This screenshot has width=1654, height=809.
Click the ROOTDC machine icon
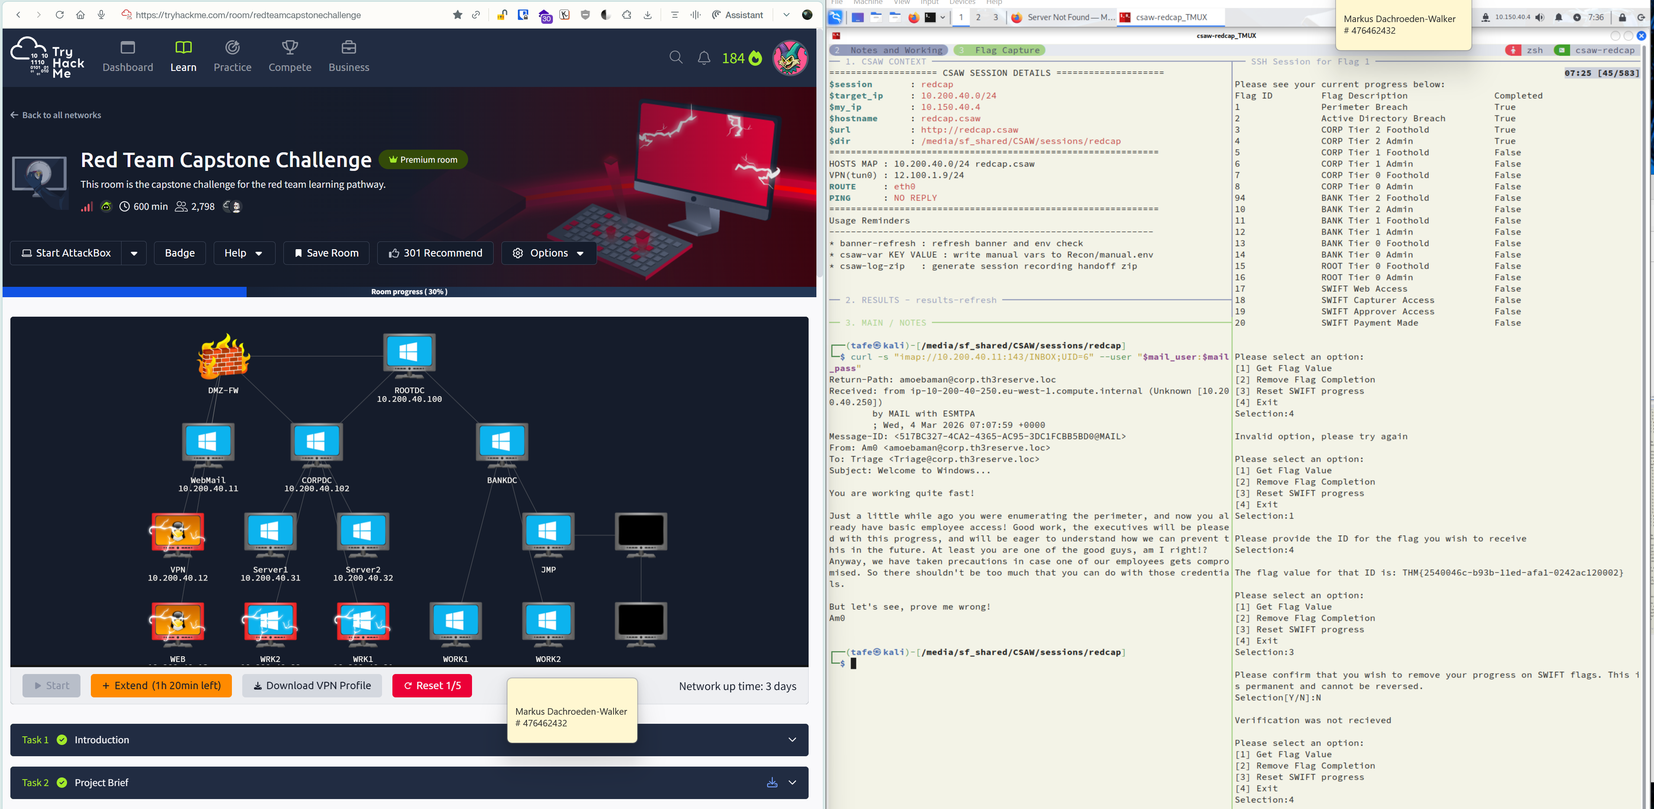click(409, 352)
